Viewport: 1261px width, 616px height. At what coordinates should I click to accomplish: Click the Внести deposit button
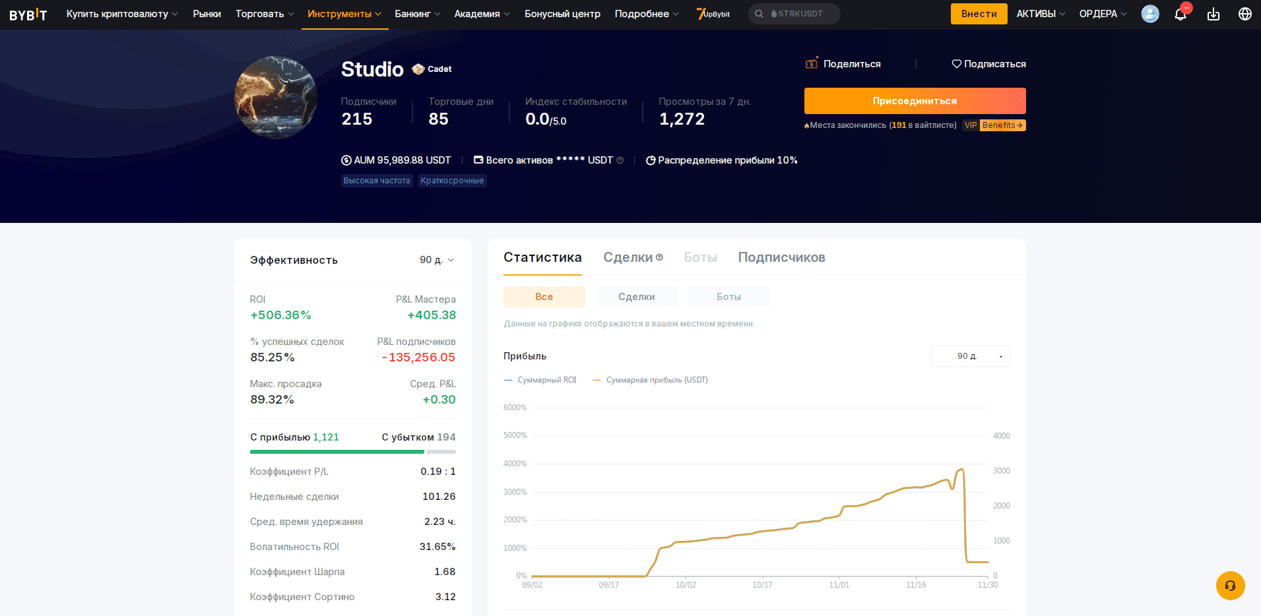tap(979, 14)
